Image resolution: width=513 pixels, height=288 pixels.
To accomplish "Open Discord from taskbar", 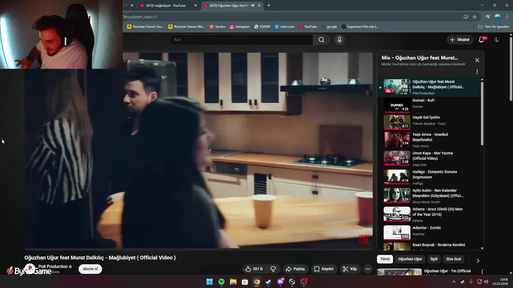I will 280,282.
